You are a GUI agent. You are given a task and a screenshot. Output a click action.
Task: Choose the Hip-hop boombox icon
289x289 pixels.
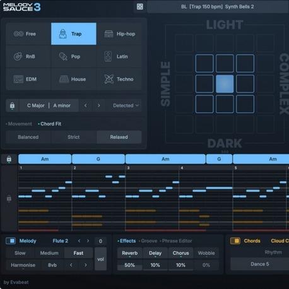[x=109, y=34]
